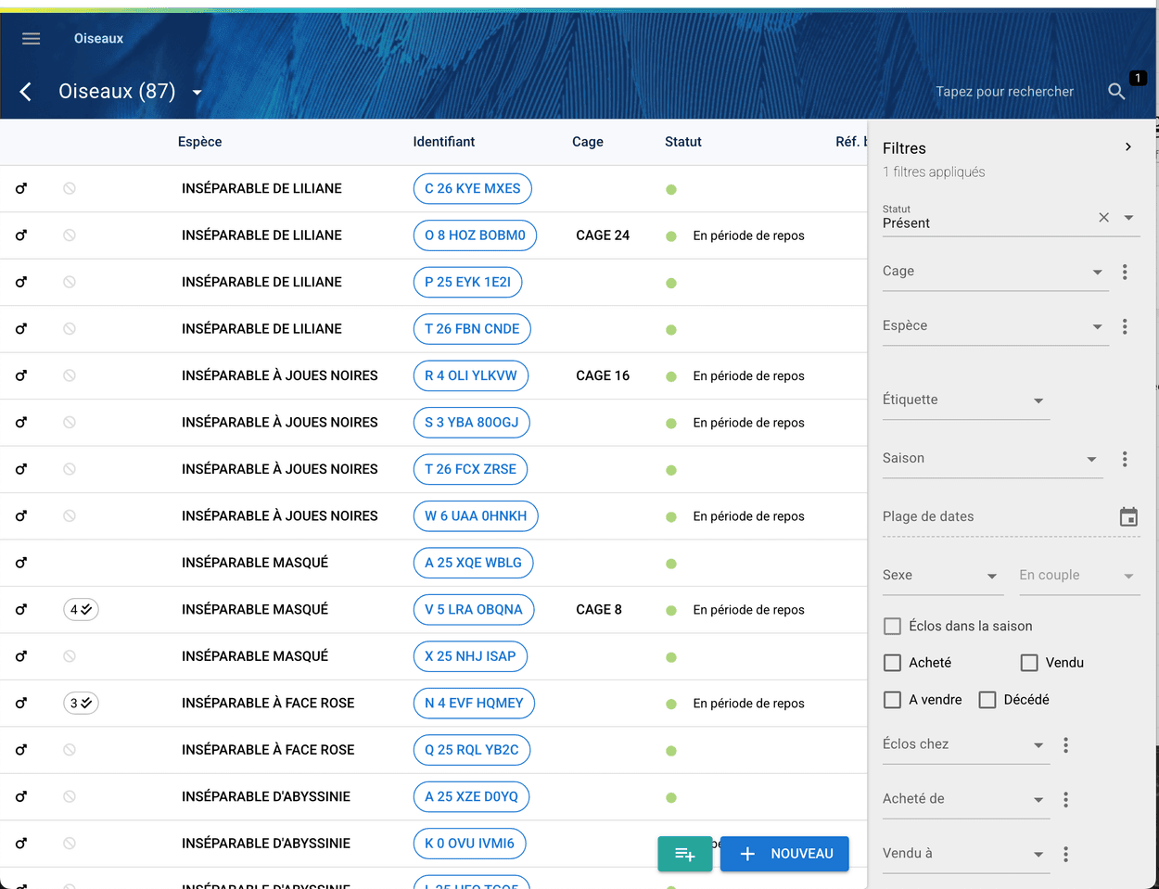1159x889 pixels.
Task: Sort by the Identifiant column header
Action: click(x=443, y=142)
